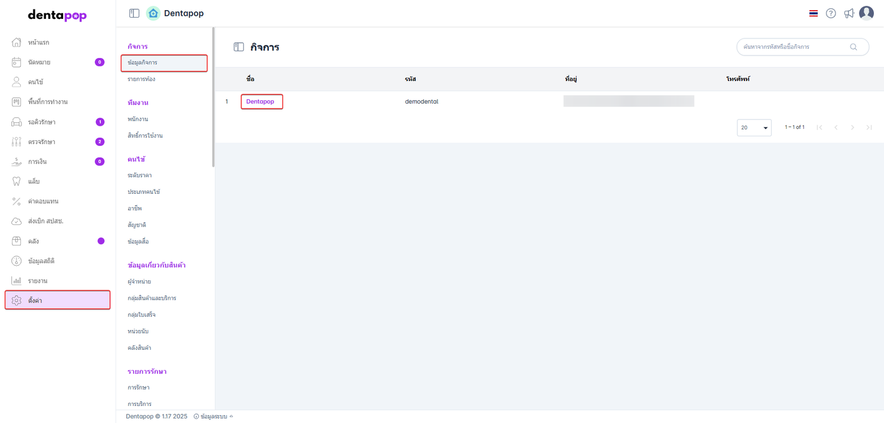884x423 pixels.
Task: Click the นัดหมาย badge showing 0
Action: tap(100, 62)
